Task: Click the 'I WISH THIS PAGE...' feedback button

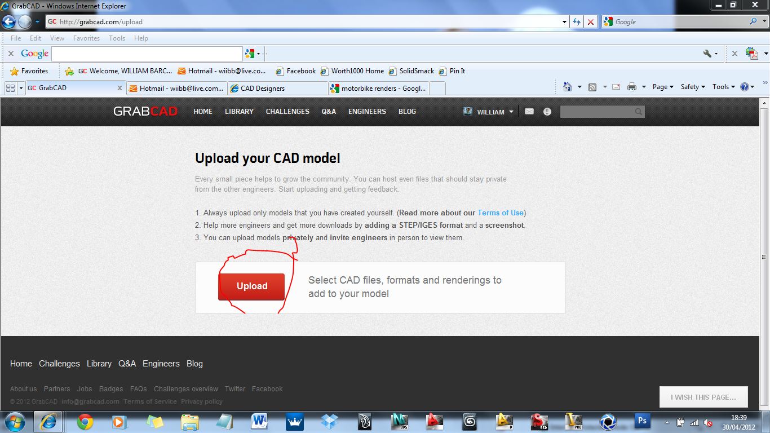Action: tap(703, 397)
